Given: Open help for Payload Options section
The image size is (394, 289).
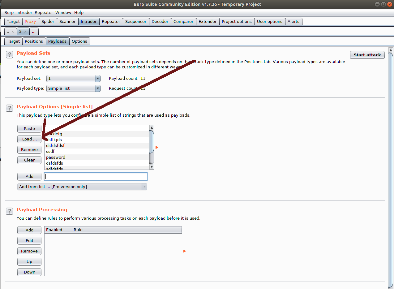Looking at the screenshot, I should click(x=10, y=108).
